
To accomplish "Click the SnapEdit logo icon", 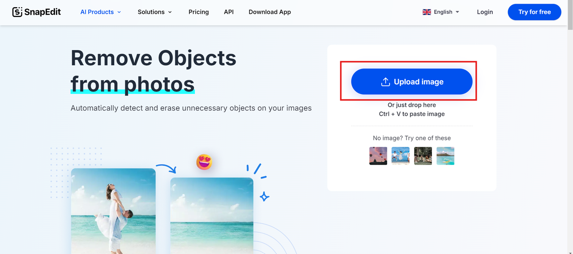I will pos(17,12).
